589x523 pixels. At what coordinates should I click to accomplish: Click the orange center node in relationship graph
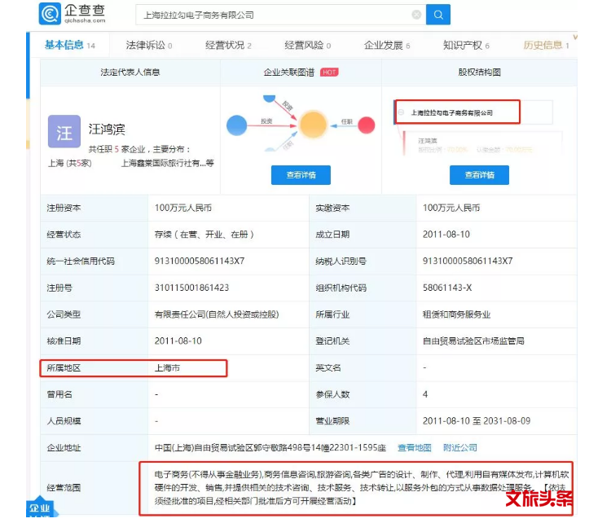312,124
